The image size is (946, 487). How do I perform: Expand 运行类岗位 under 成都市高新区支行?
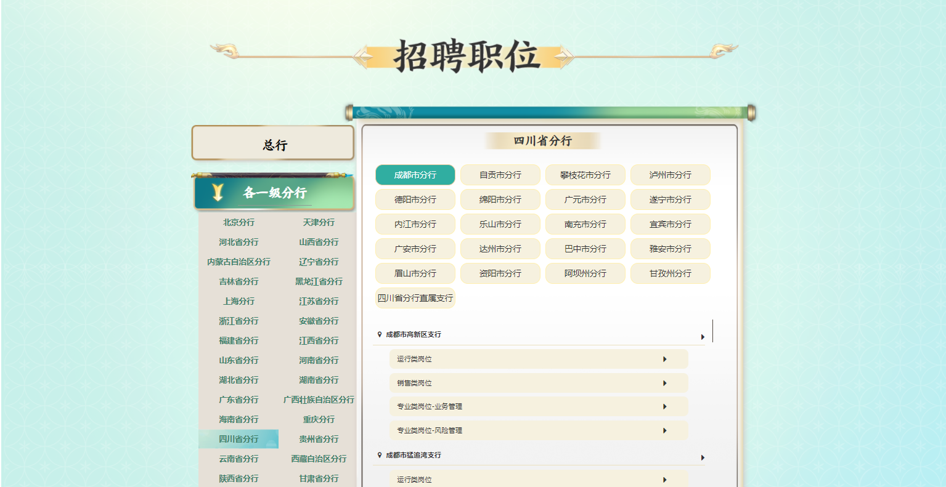[539, 359]
